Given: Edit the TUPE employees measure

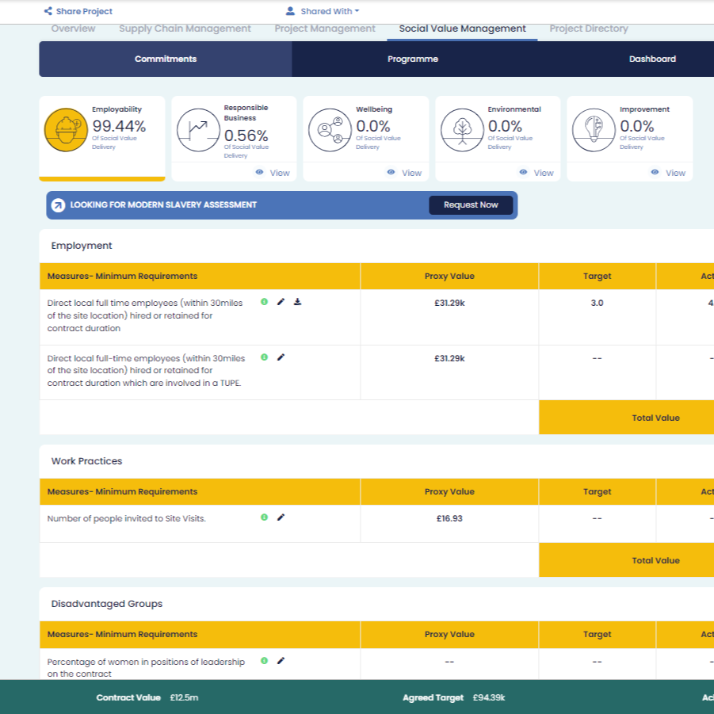Looking at the screenshot, I should point(281,357).
